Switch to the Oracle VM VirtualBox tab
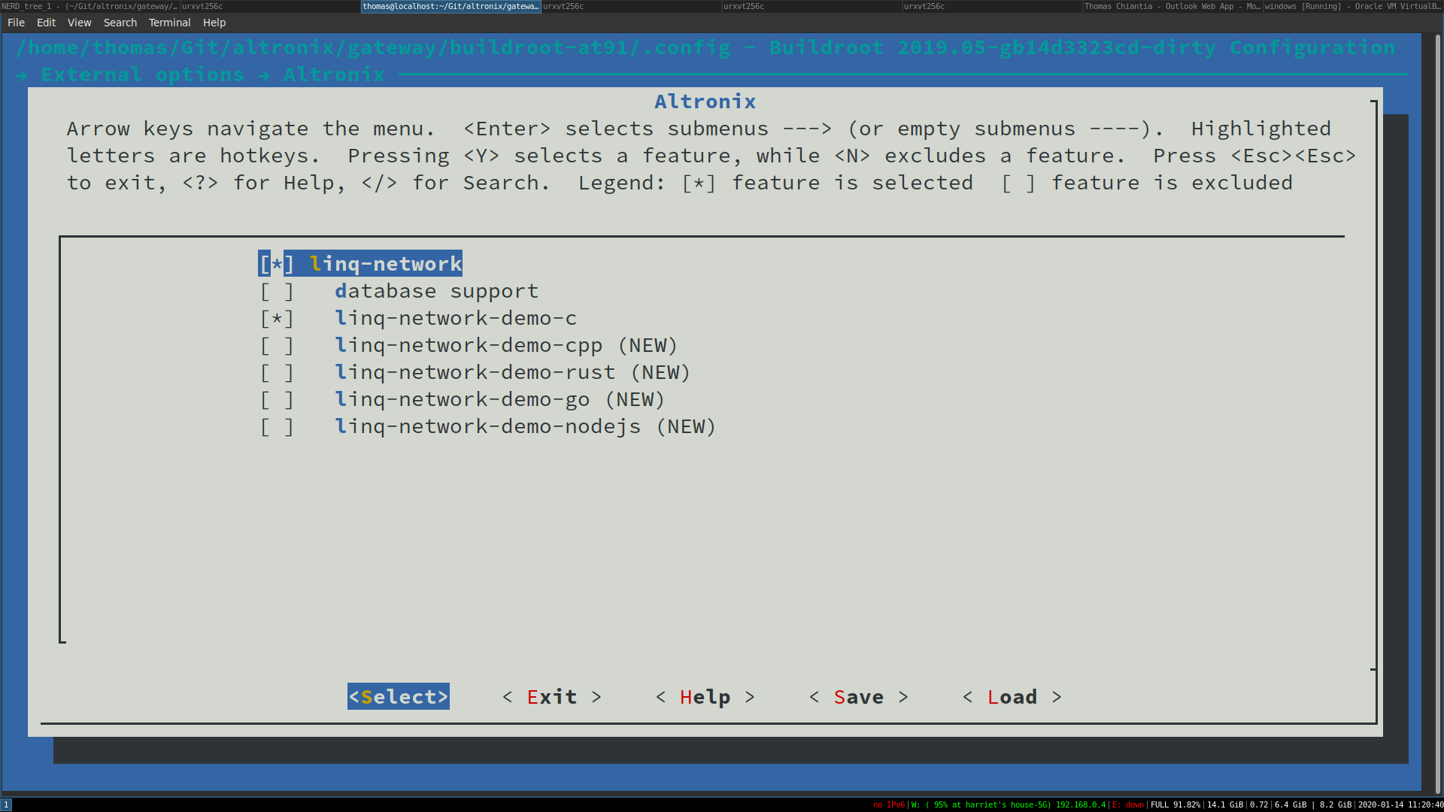 [x=1354, y=6]
